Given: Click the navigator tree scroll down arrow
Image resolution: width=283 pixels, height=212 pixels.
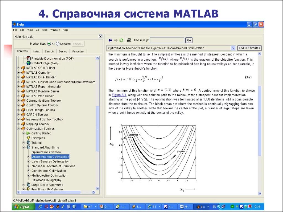Looking at the screenshot, I should 98,188.
